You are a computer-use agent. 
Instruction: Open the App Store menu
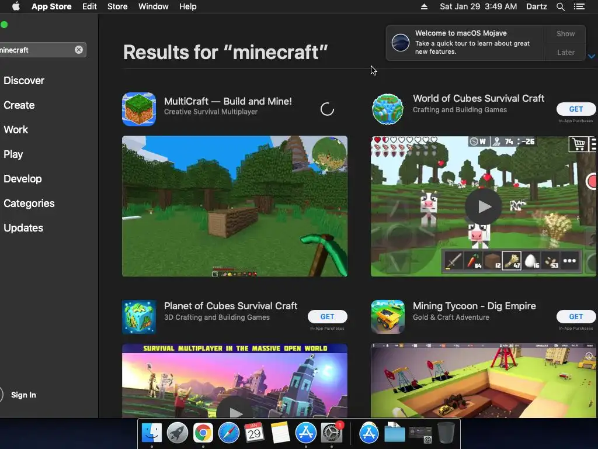[51, 6]
